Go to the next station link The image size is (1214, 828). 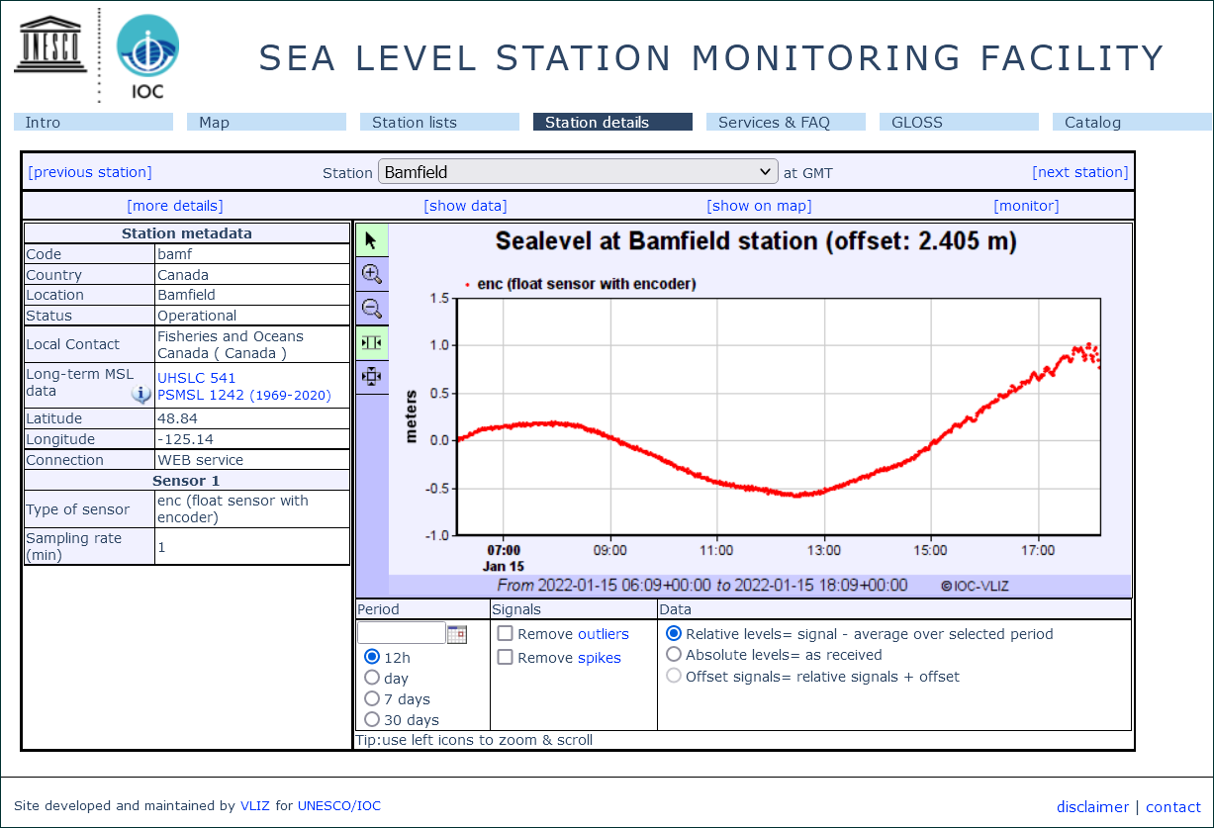[x=1080, y=172]
